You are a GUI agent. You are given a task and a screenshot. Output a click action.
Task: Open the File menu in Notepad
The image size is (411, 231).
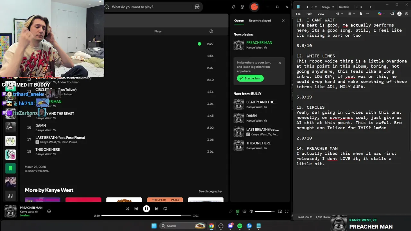(298, 14)
